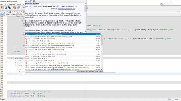The image size is (181, 101).
Task: Go back in the Javadoc popup
Action: pos(26,1)
